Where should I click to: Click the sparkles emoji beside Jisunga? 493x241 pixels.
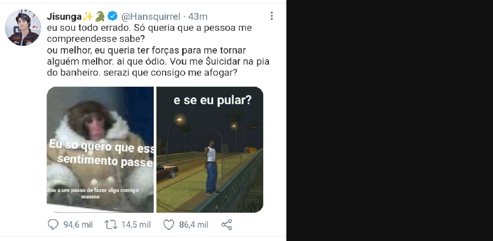[x=88, y=16]
